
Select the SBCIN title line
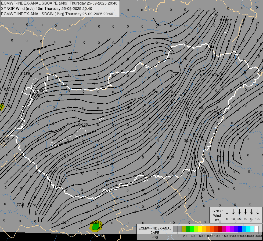tap(57, 14)
